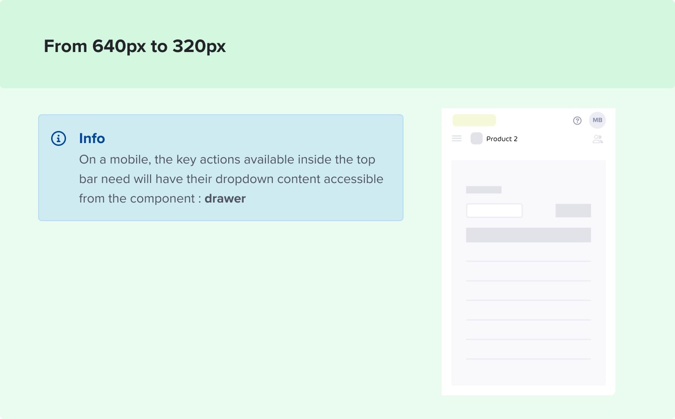The height and width of the screenshot is (419, 675).
Task: Click the third divider line in the list
Action: point(529,300)
